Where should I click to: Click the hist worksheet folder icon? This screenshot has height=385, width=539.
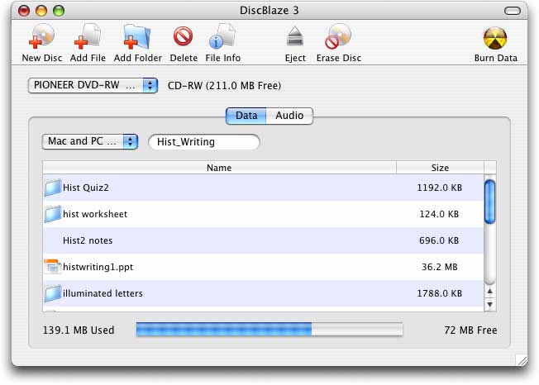click(53, 214)
